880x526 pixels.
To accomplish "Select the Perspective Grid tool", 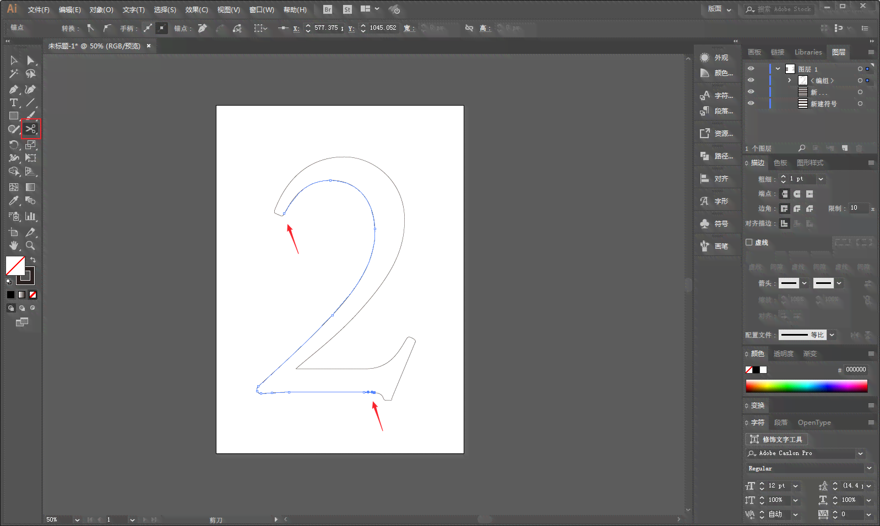I will coord(31,172).
